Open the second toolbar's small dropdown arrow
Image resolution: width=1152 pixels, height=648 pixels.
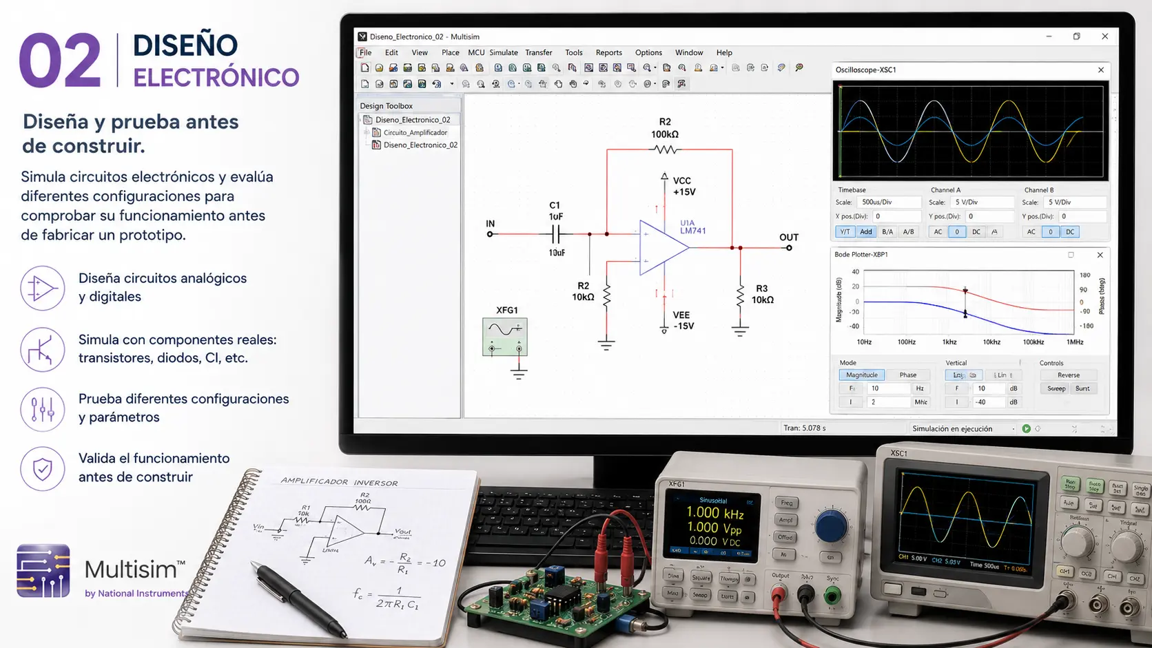coord(452,84)
